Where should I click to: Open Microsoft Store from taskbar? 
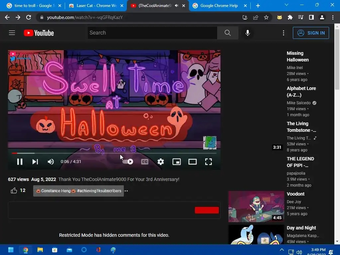click(55, 250)
